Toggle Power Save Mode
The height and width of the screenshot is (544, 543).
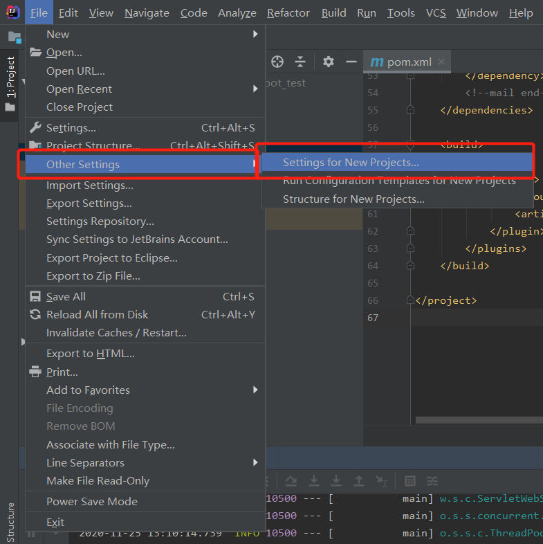tap(145, 501)
